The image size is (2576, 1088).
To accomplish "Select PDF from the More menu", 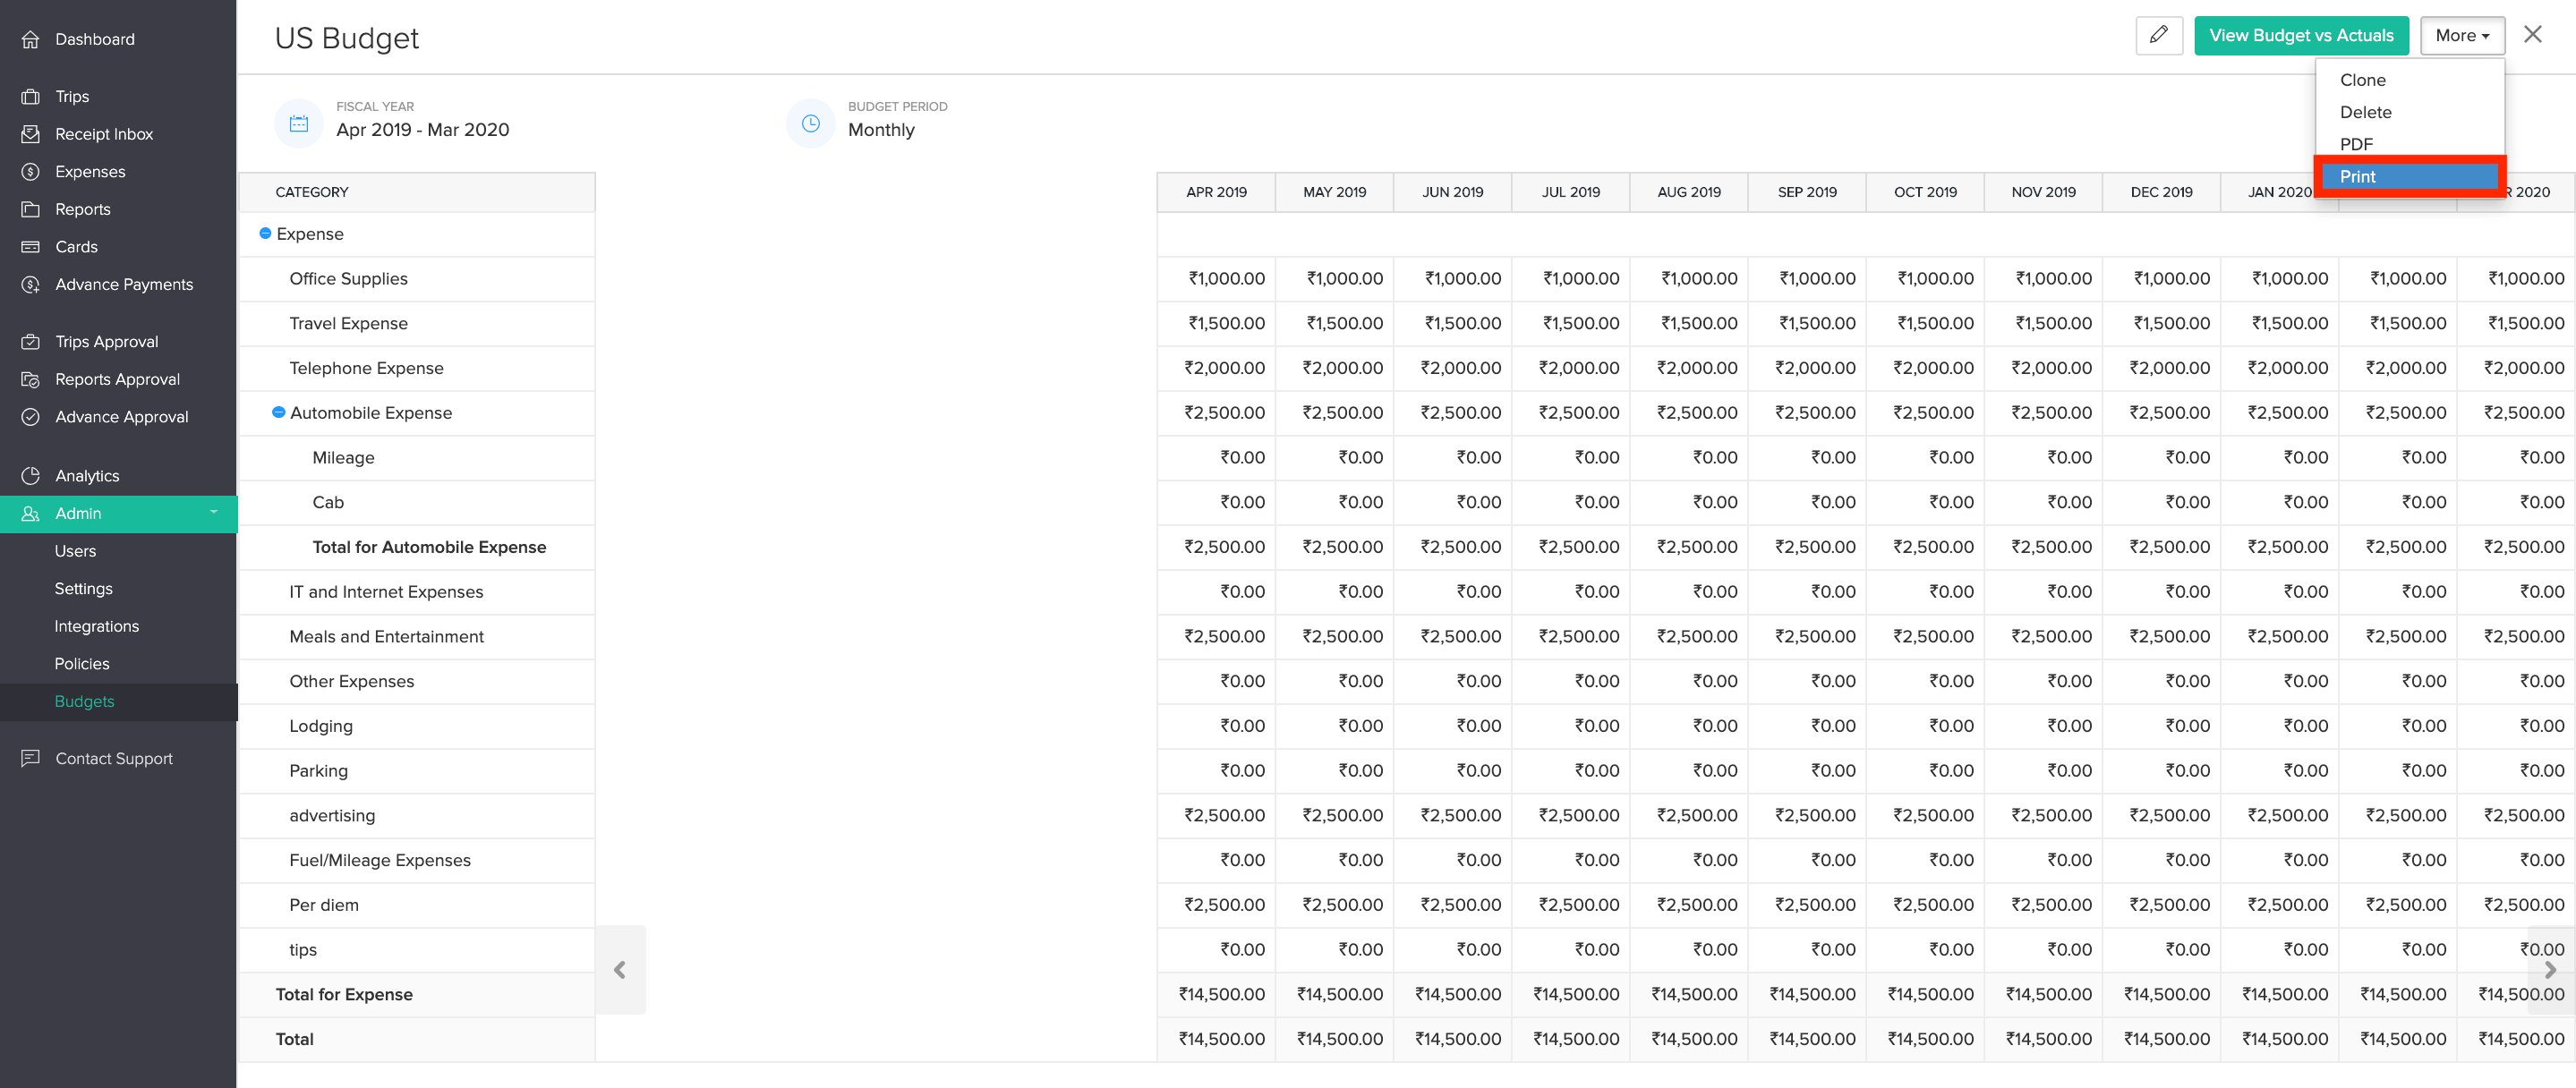I will click(x=2356, y=144).
